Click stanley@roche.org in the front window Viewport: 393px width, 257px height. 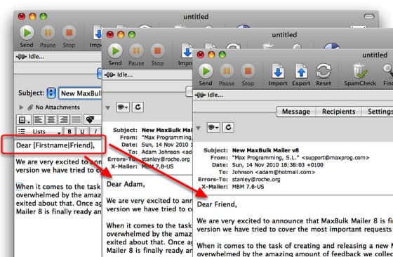coord(256,180)
